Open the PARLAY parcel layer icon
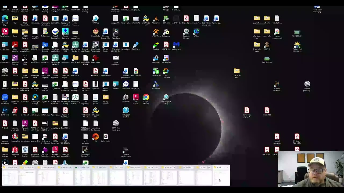This screenshot has height=193, width=344. click(x=307, y=84)
